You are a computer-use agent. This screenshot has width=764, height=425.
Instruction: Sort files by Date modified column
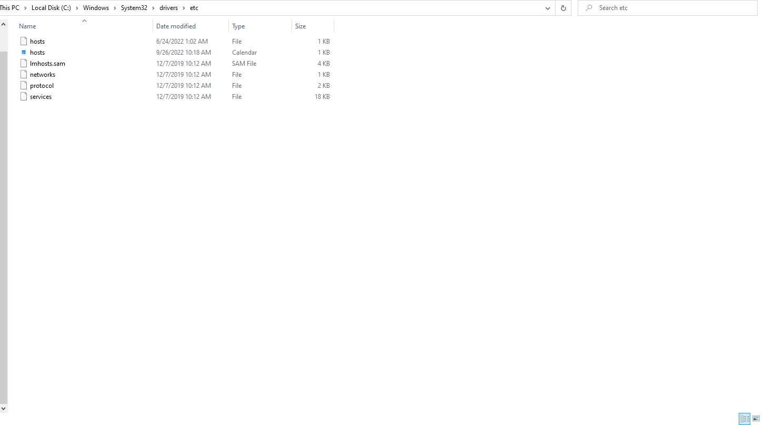(x=176, y=26)
